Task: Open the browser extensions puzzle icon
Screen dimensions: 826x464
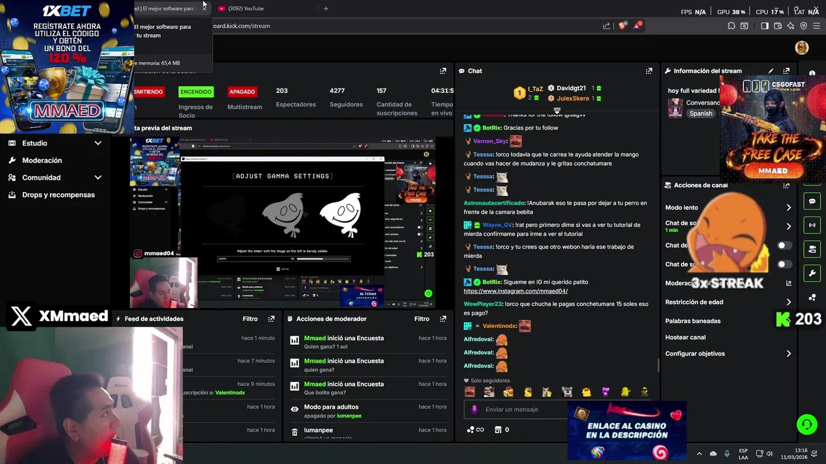Action: coord(731,26)
